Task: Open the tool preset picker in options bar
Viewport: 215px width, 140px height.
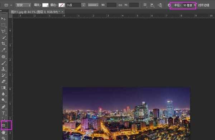Action: [x=8, y=5]
